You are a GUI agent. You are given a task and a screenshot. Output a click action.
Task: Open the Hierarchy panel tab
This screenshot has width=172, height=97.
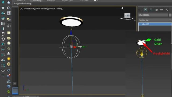(151, 10)
